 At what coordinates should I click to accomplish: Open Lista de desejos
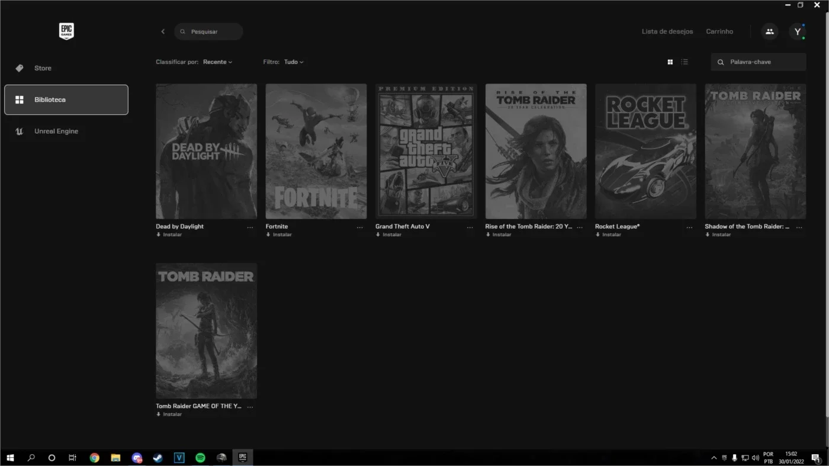(667, 31)
